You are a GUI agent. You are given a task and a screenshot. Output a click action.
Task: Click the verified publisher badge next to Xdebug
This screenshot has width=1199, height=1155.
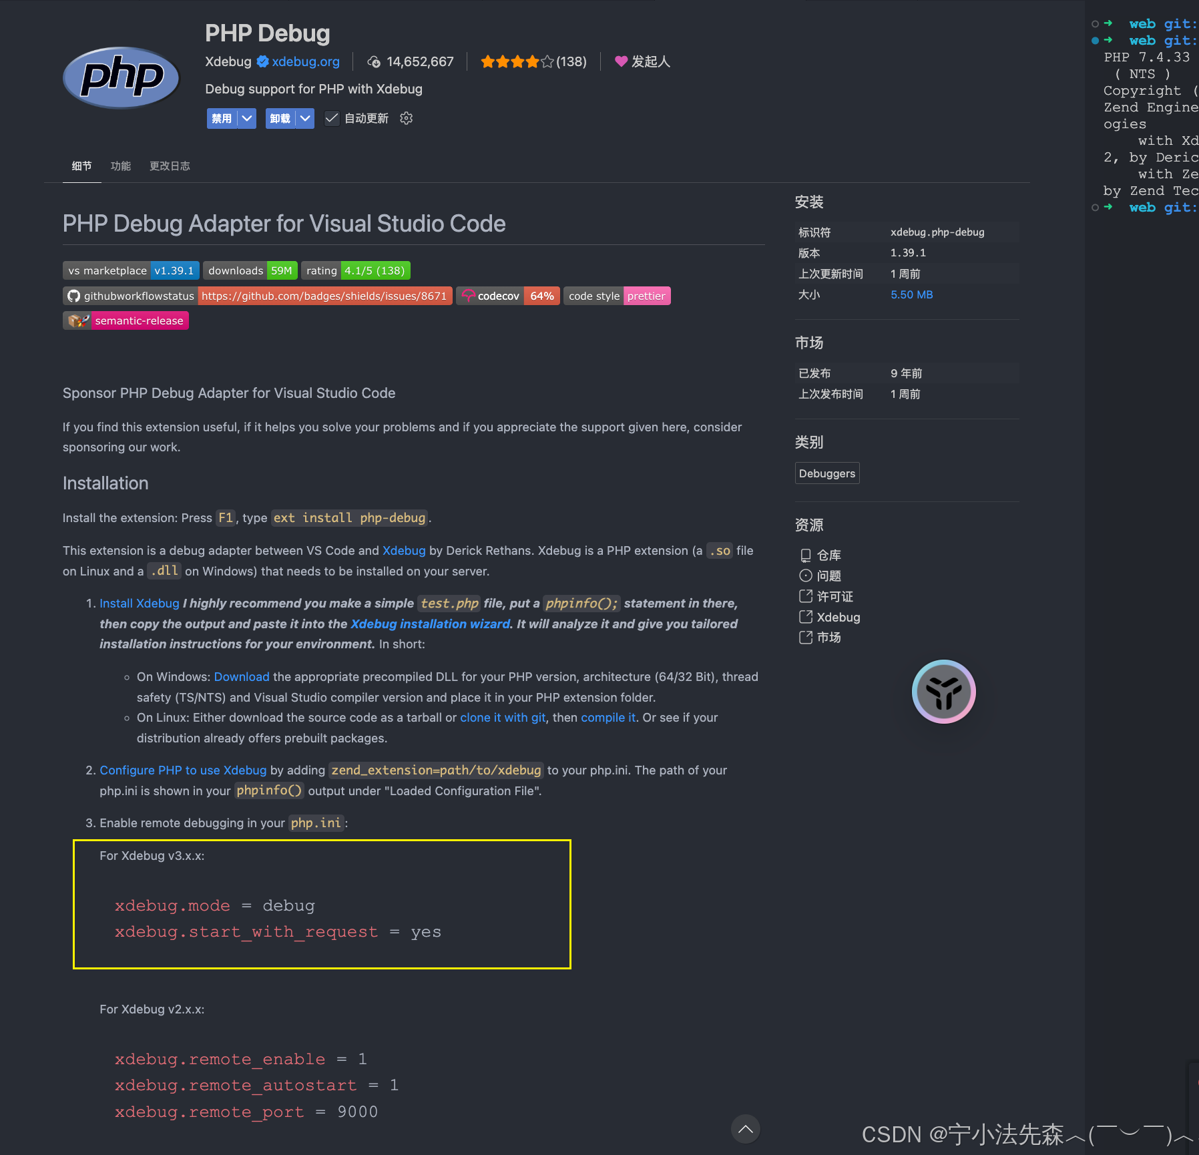point(263,61)
